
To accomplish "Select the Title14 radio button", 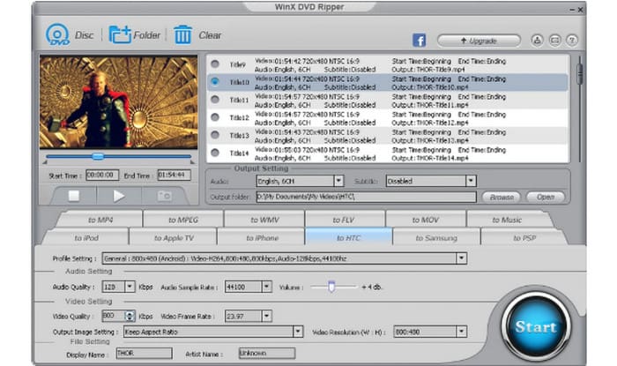I will 214,153.
